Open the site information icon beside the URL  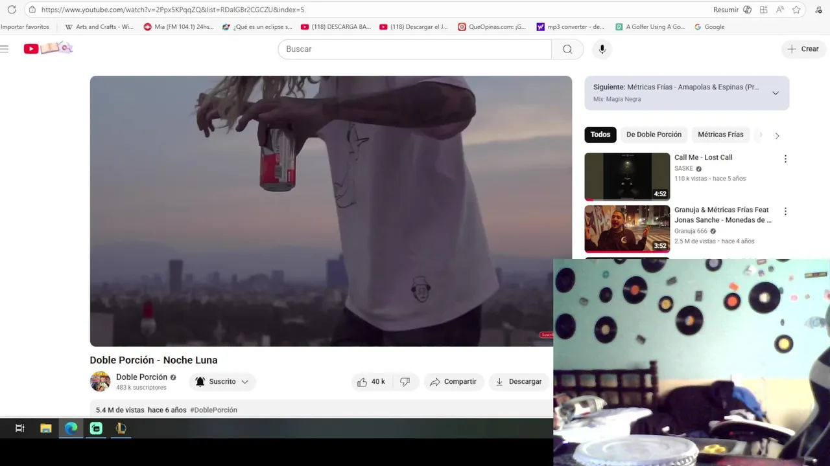(32, 10)
